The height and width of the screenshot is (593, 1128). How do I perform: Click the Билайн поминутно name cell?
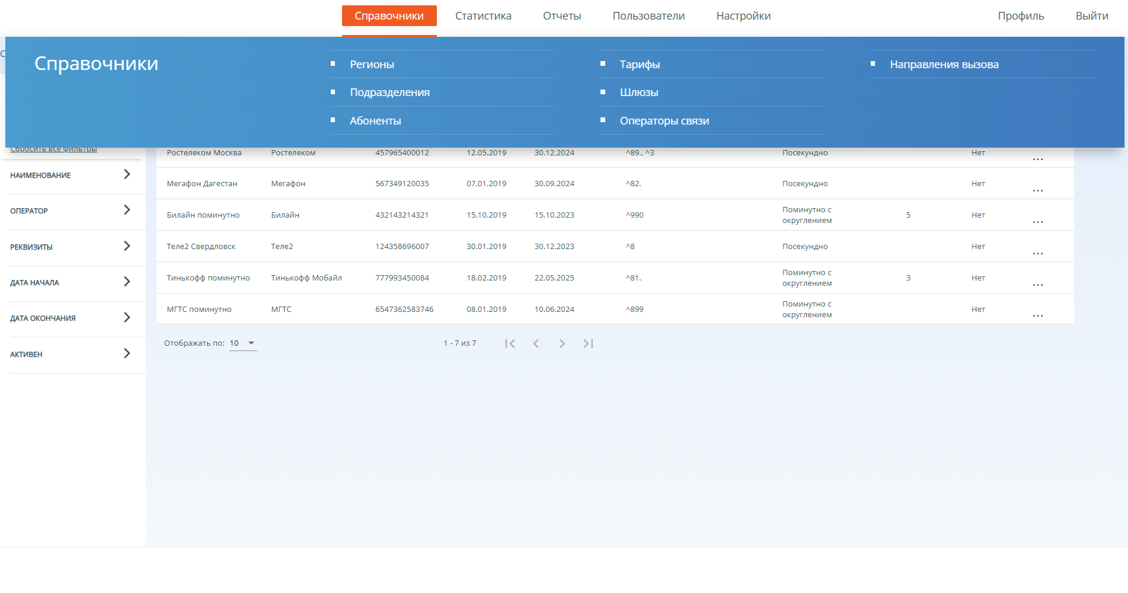tap(203, 215)
